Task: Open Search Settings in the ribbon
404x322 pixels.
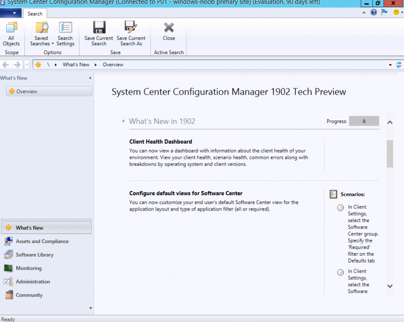Action: tap(65, 34)
